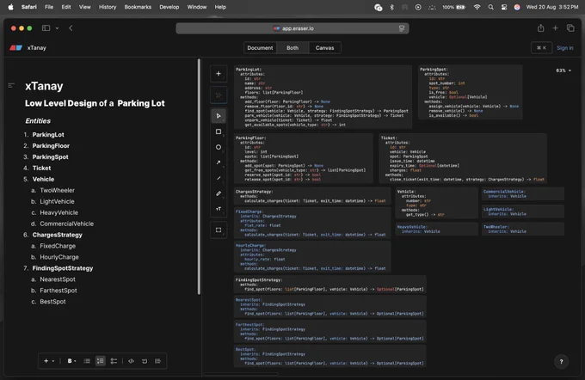Open Control Center in menu bar

pyautogui.click(x=504, y=7)
